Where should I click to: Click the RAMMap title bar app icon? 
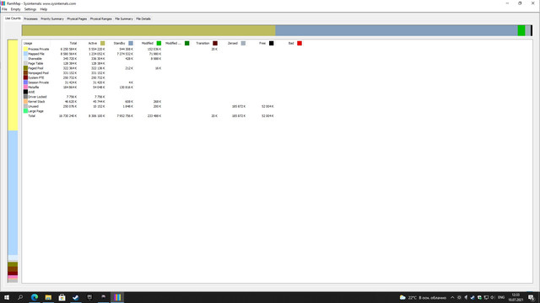click(x=3, y=3)
